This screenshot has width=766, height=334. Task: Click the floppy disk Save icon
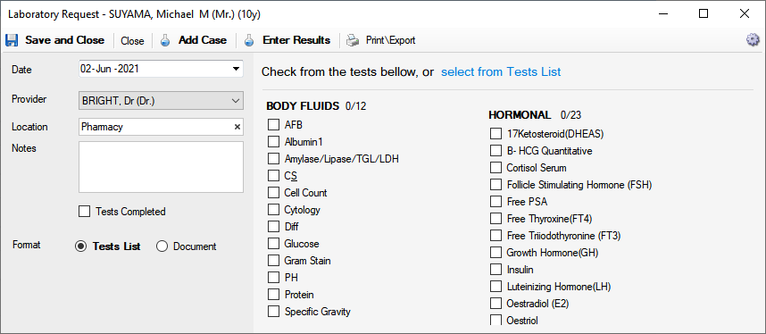coord(12,40)
